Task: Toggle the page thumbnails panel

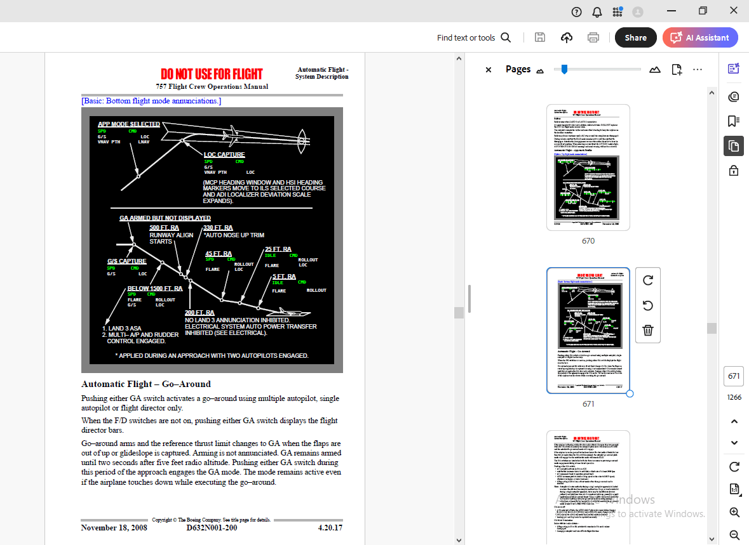Action: 734,145
